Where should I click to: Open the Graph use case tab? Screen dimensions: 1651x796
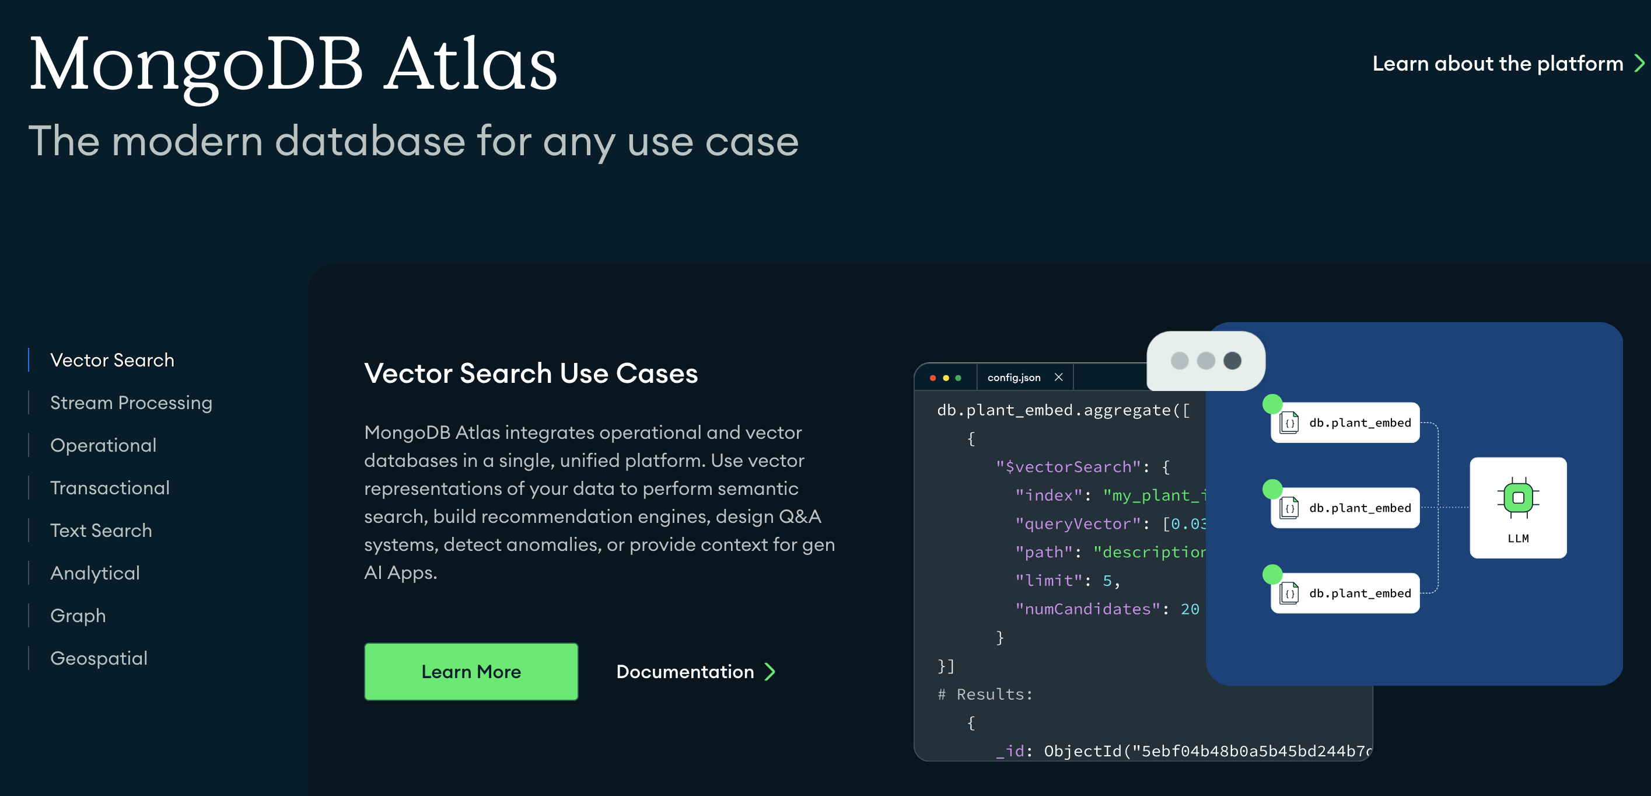click(78, 616)
